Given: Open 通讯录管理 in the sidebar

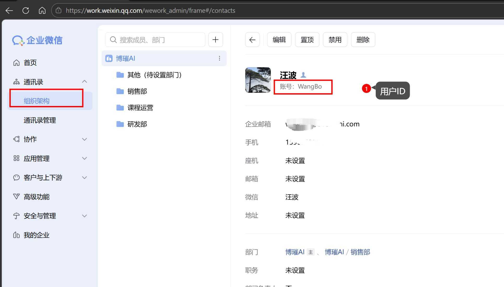Looking at the screenshot, I should tap(40, 120).
